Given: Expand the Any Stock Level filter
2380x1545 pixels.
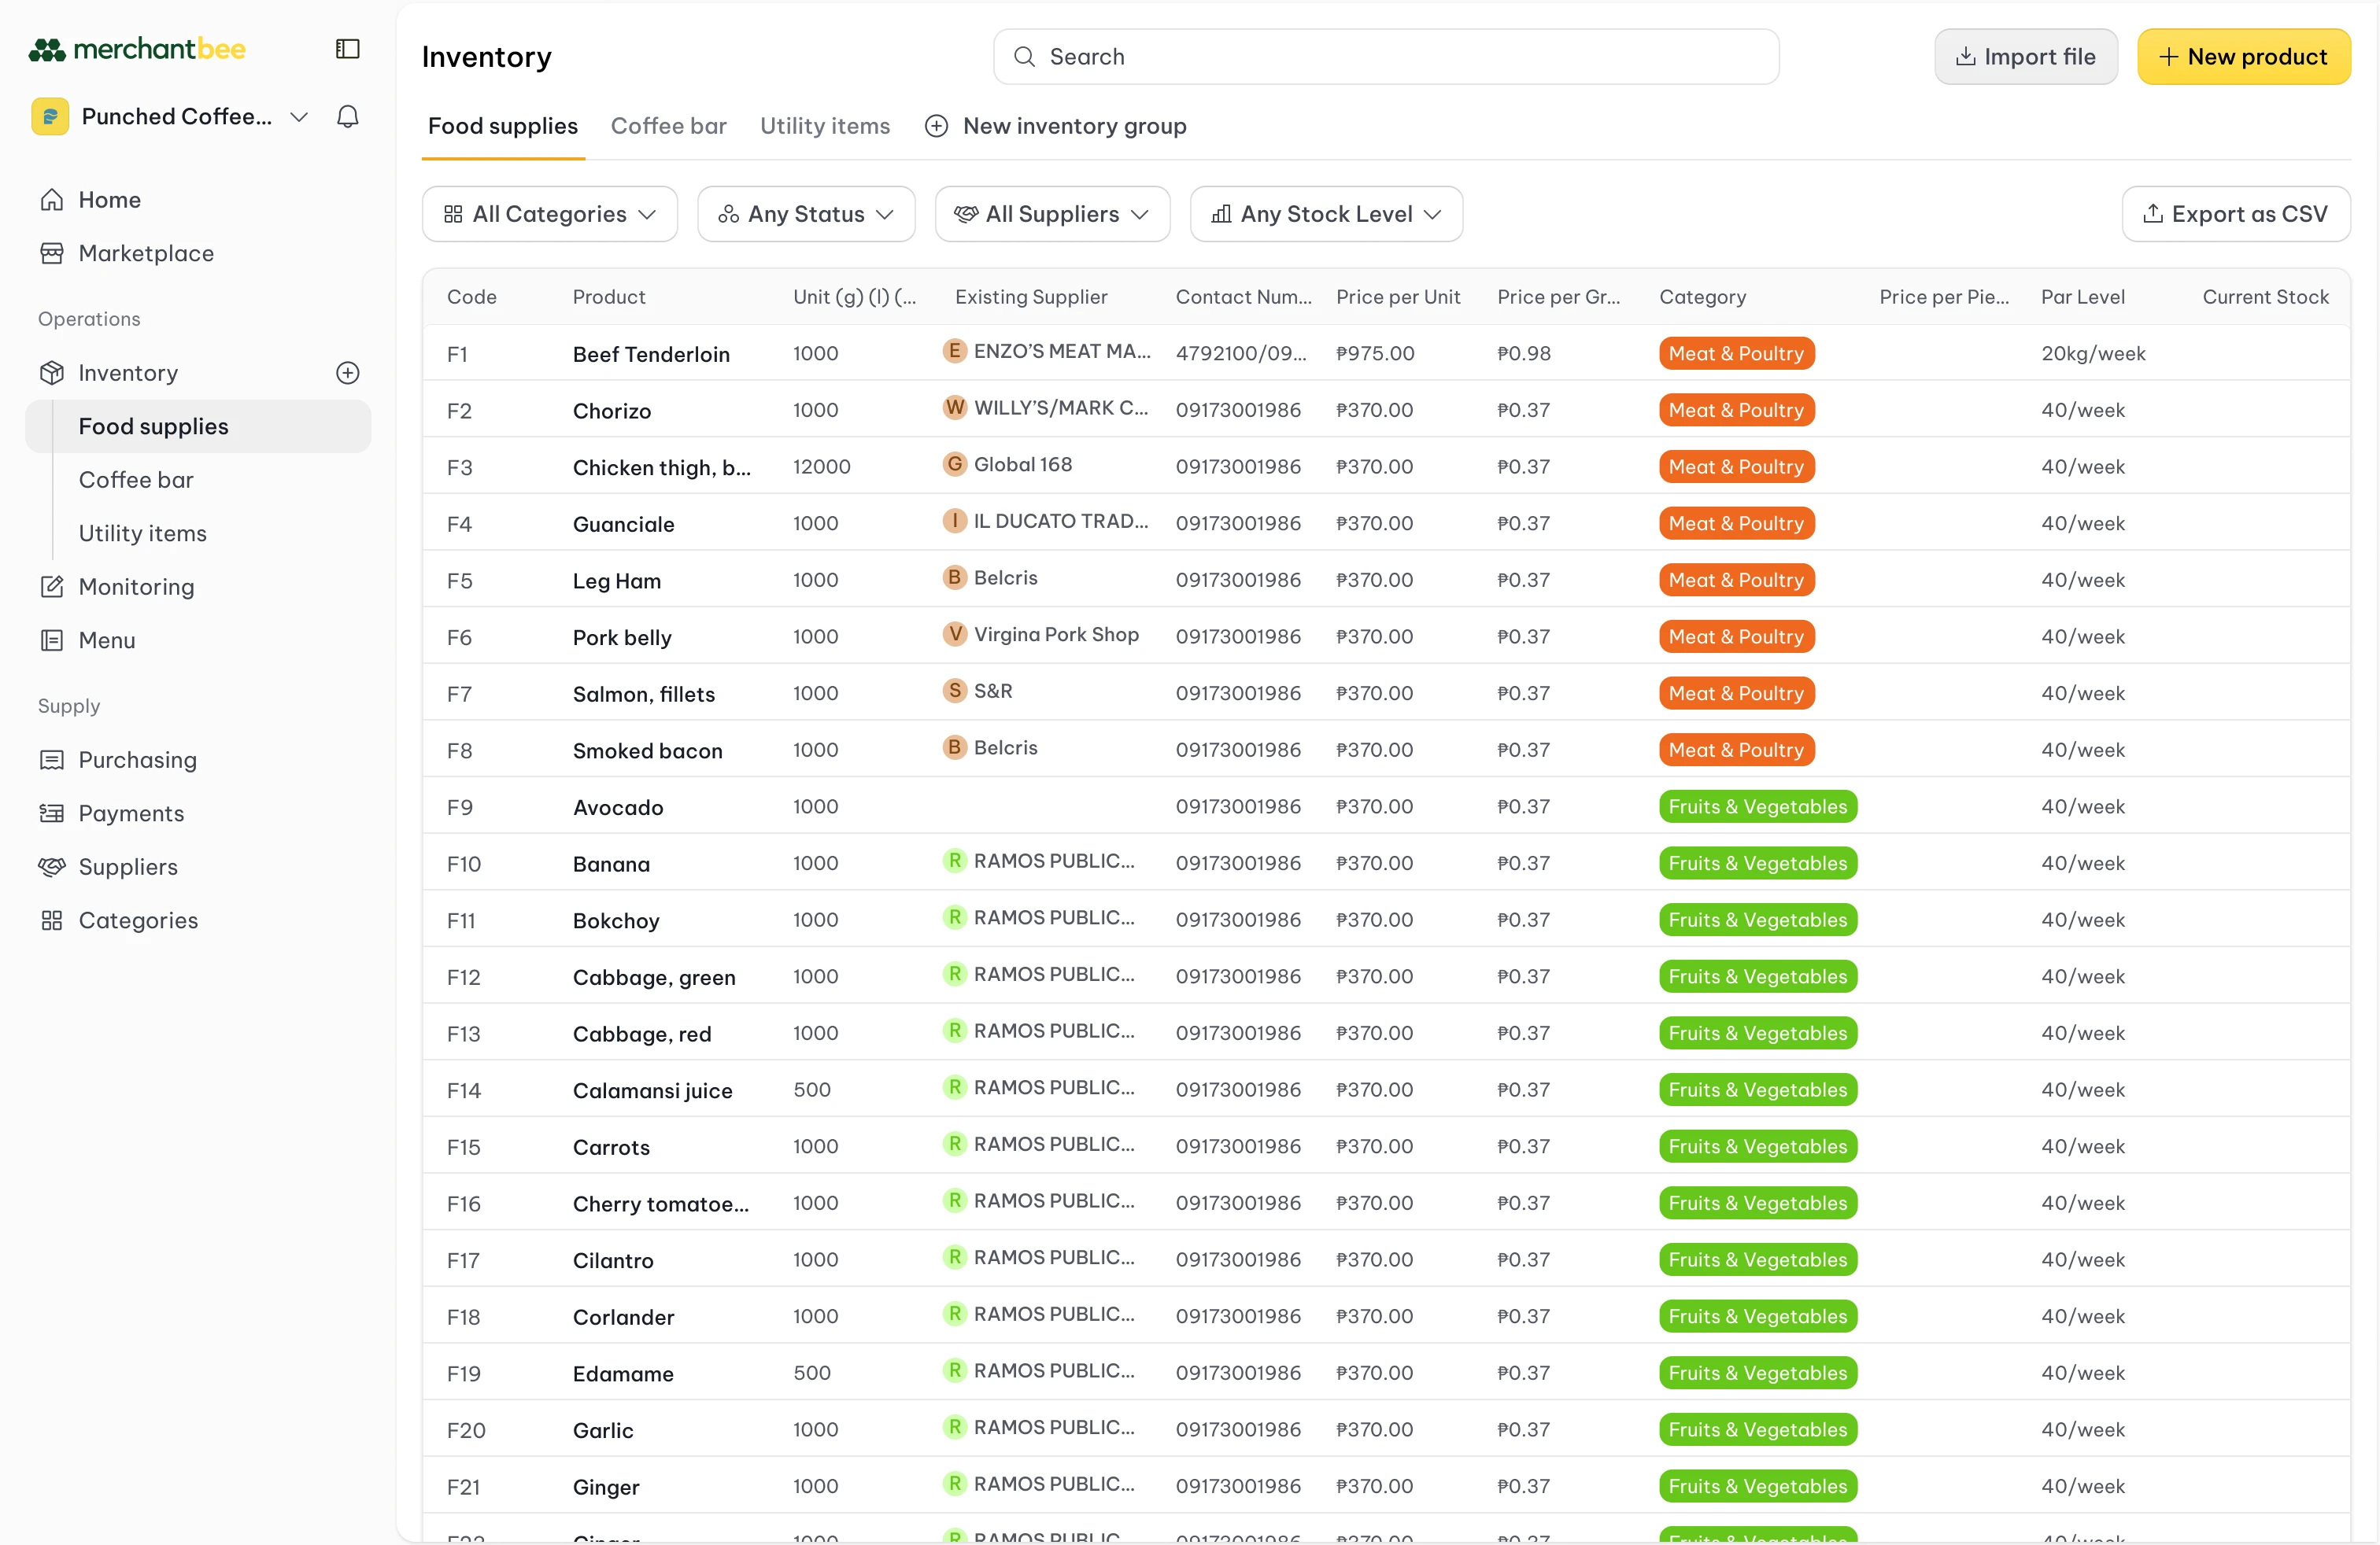Looking at the screenshot, I should [x=1326, y=213].
